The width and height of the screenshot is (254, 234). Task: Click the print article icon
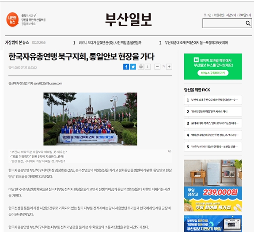[x=141, y=67]
